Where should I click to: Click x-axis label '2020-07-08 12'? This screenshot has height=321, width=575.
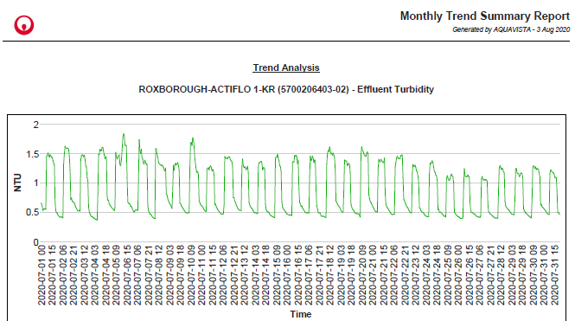[x=159, y=275]
